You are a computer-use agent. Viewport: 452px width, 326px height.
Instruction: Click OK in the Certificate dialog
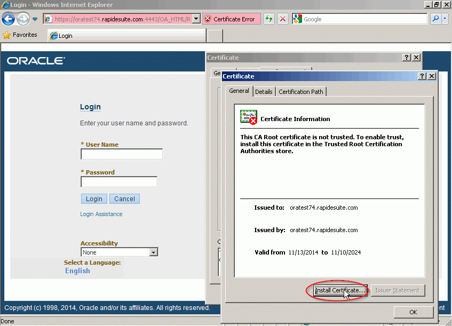[x=414, y=312]
